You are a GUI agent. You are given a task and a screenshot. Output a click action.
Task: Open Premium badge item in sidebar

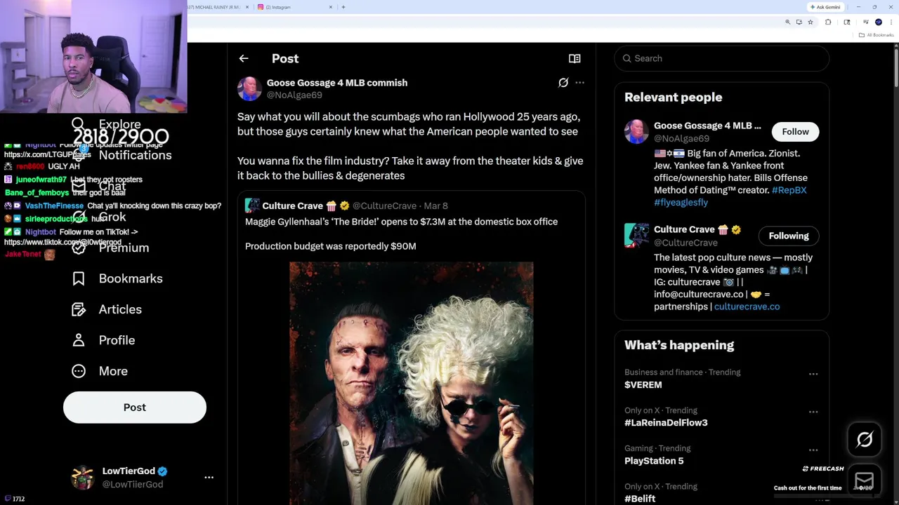(111, 248)
